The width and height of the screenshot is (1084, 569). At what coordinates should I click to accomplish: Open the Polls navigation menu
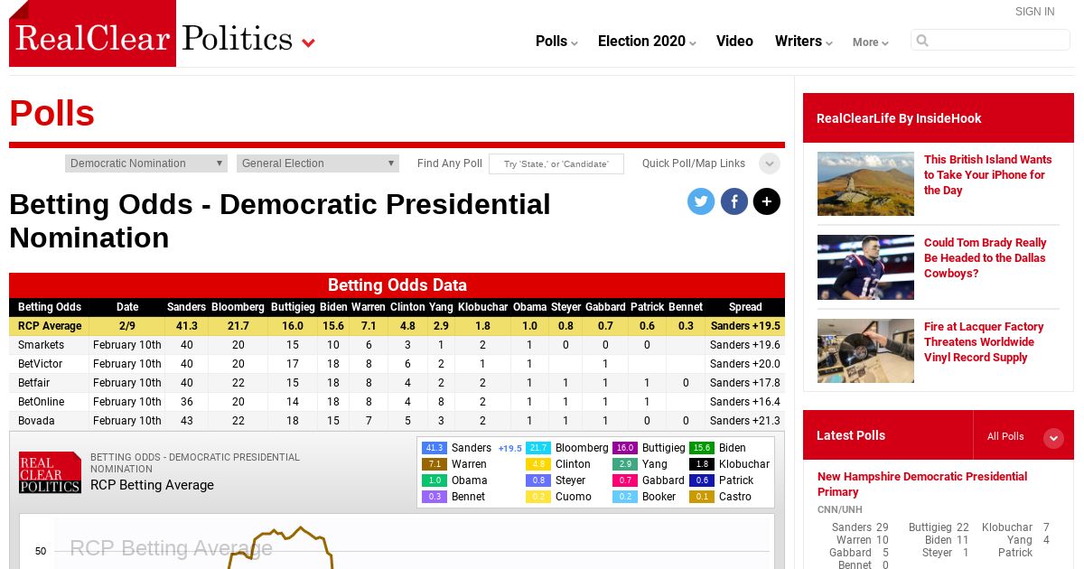[x=556, y=42]
